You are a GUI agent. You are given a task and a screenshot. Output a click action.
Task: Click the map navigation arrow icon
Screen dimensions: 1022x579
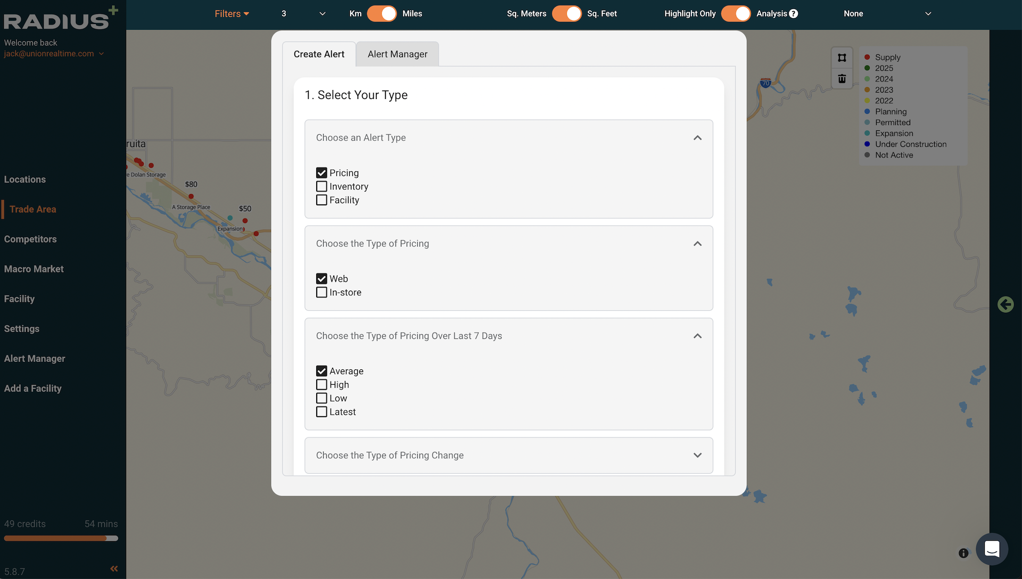tap(1006, 304)
